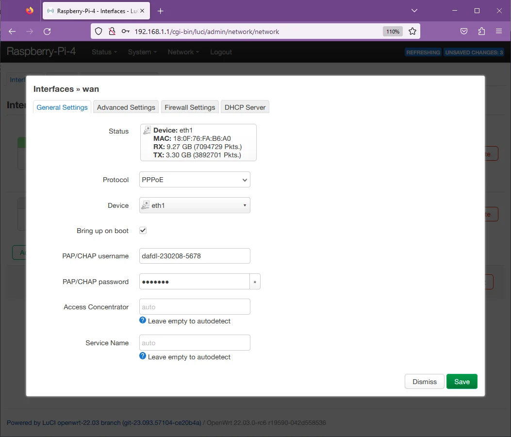This screenshot has height=437, width=511.
Task: Click the Service Name input field
Action: pos(195,343)
